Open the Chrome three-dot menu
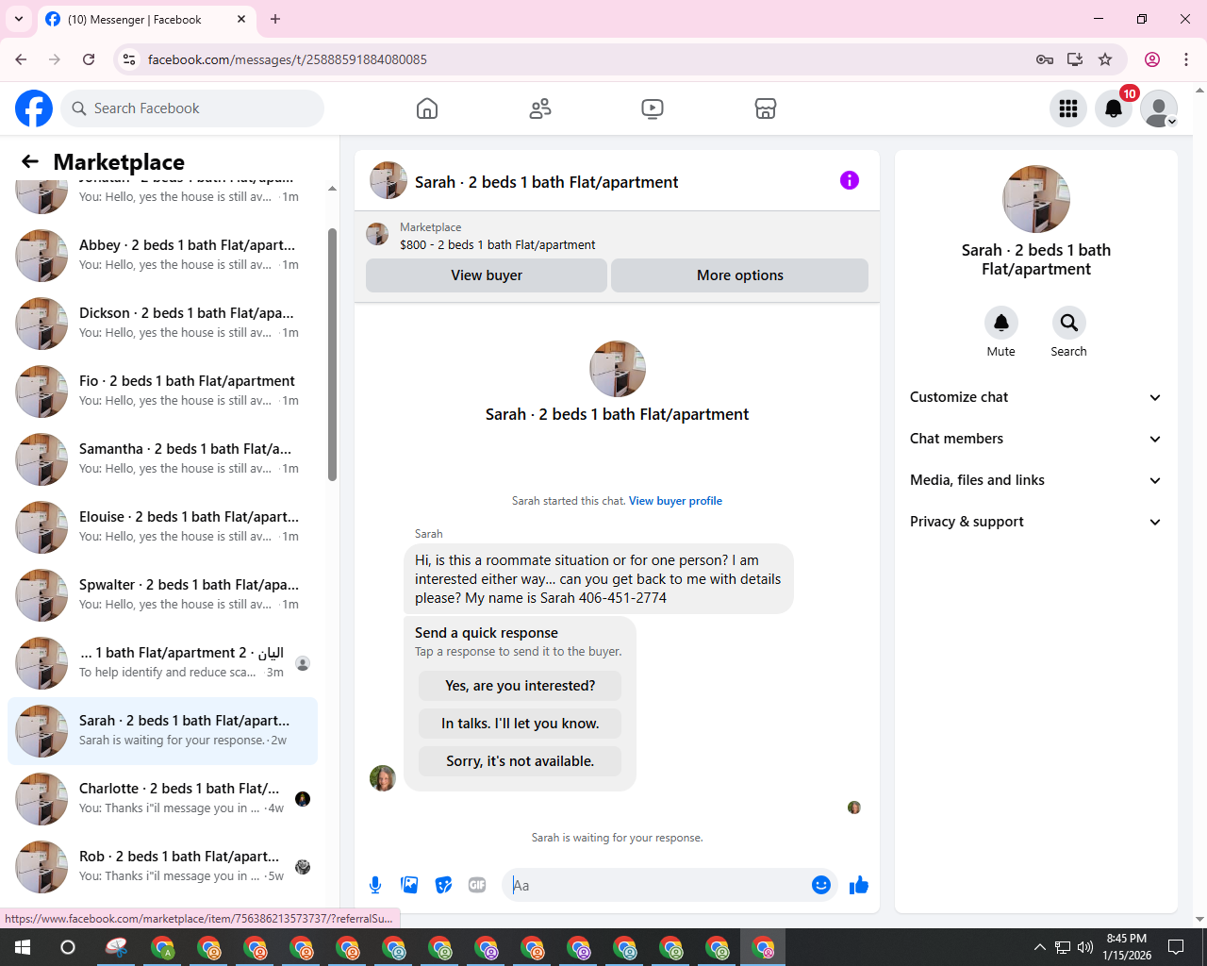The width and height of the screenshot is (1207, 966). pyautogui.click(x=1186, y=59)
